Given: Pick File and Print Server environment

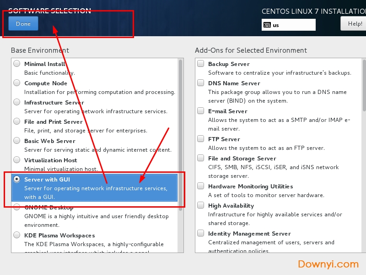Looking at the screenshot, I should (17, 121).
